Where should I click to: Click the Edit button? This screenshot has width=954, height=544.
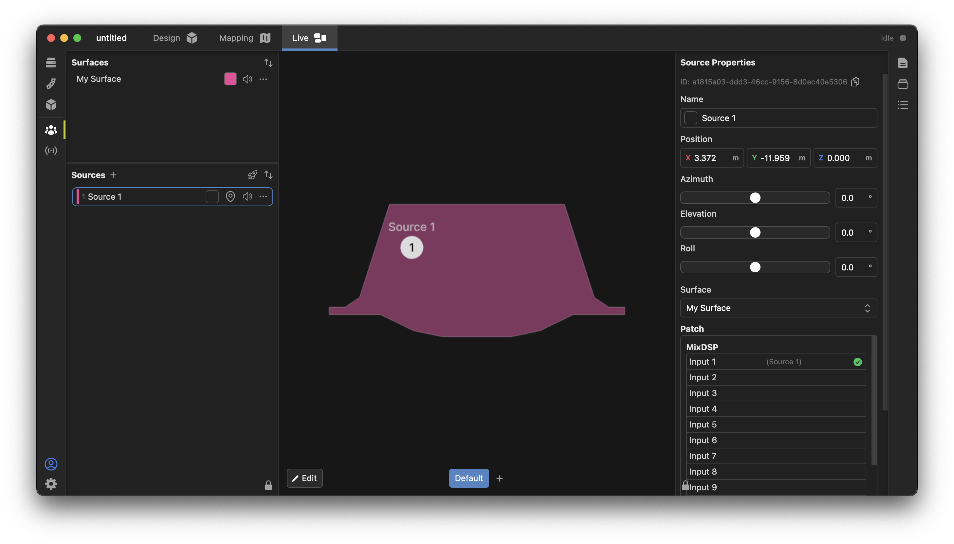click(x=304, y=478)
